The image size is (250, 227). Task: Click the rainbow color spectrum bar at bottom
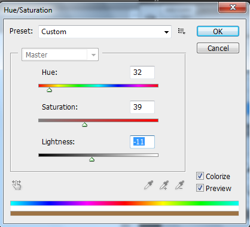[124, 203]
